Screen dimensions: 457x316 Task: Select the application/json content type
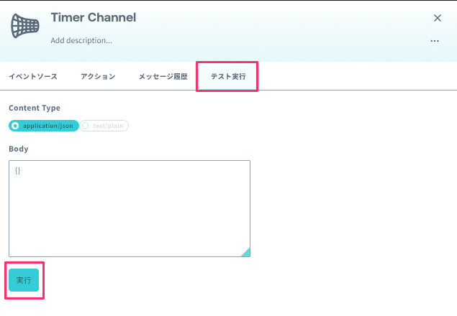pos(44,126)
